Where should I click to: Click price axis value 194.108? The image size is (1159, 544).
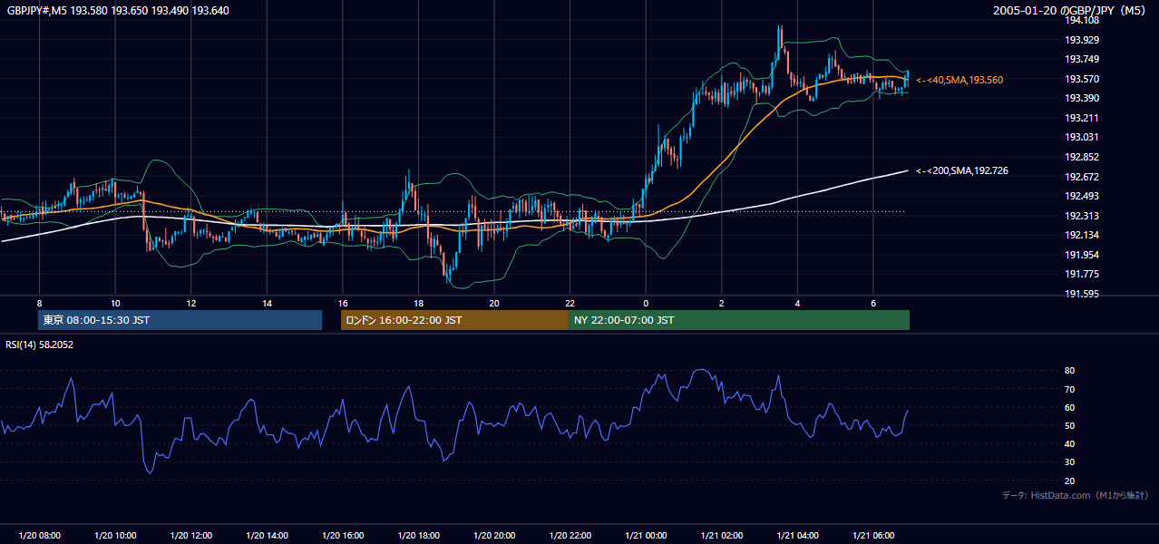(x=1081, y=21)
